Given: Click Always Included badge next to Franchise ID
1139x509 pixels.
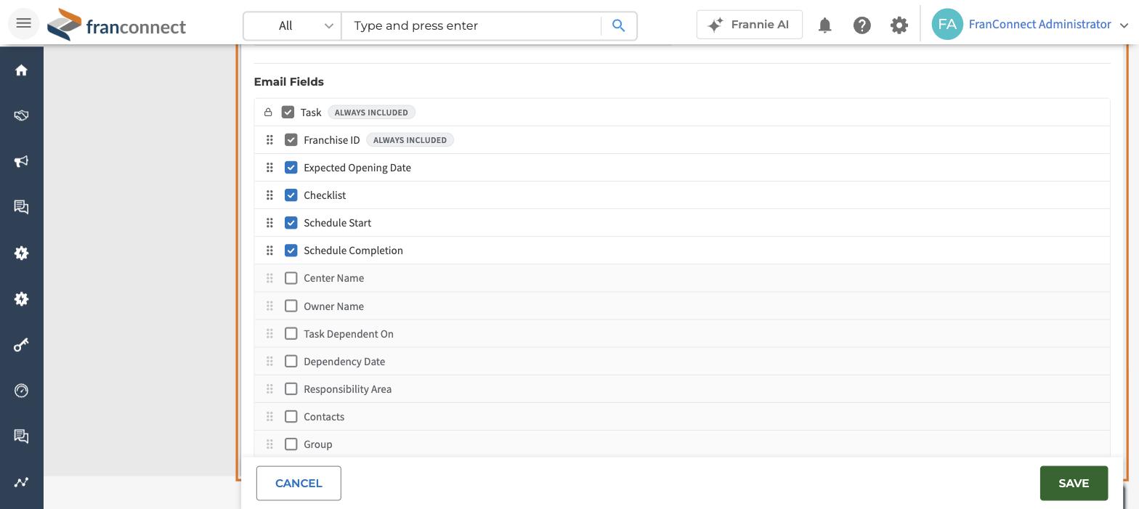Looking at the screenshot, I should 410,140.
